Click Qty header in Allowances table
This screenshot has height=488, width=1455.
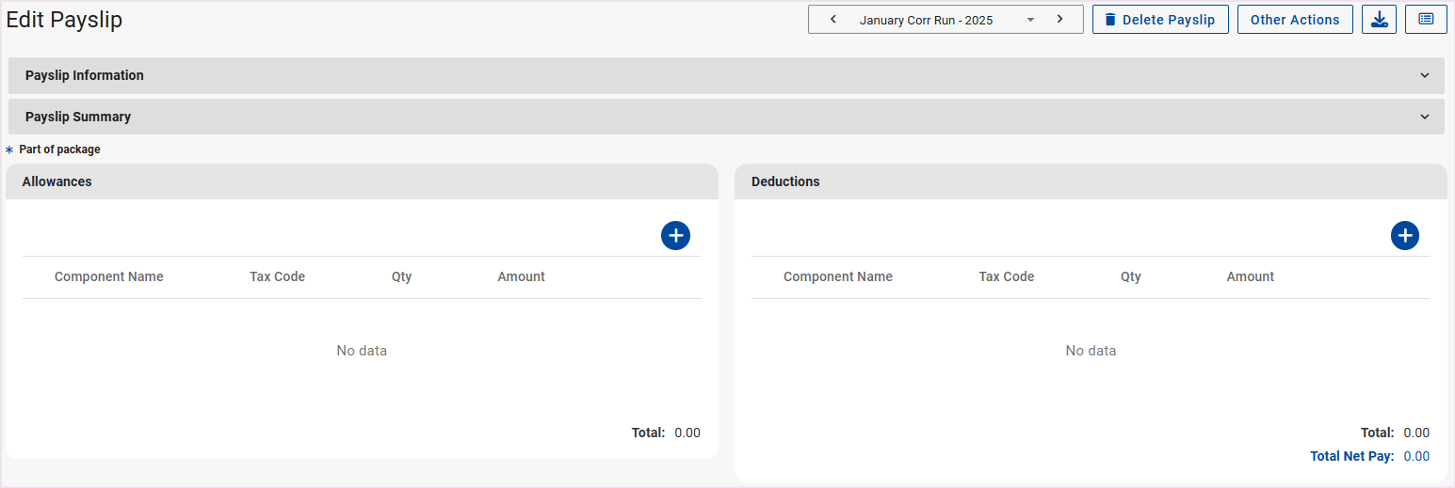click(401, 276)
